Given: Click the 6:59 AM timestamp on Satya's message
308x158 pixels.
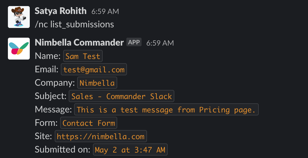Looking at the screenshot, I should point(105,12).
